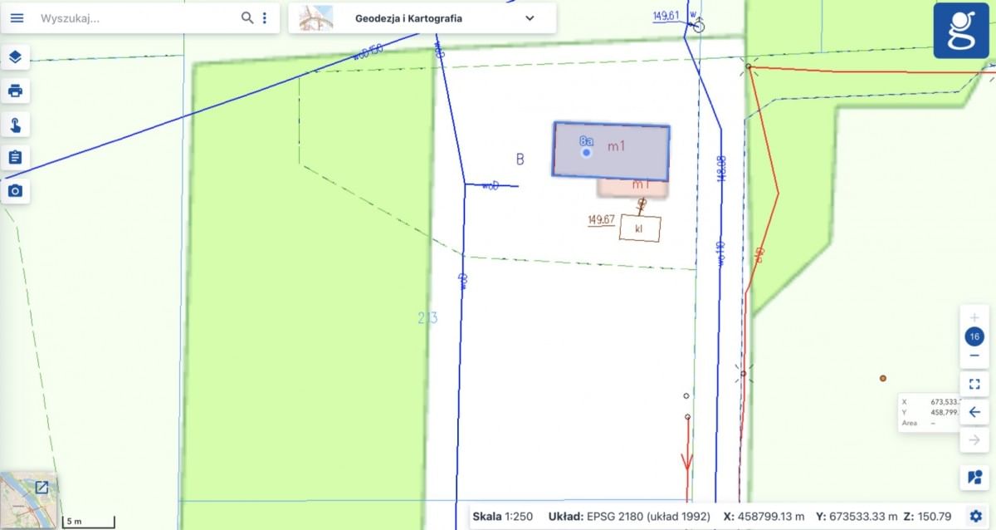This screenshot has height=530, width=996.
Task: Expand the Geodezja i Kartografia dropdown
Action: tap(530, 18)
